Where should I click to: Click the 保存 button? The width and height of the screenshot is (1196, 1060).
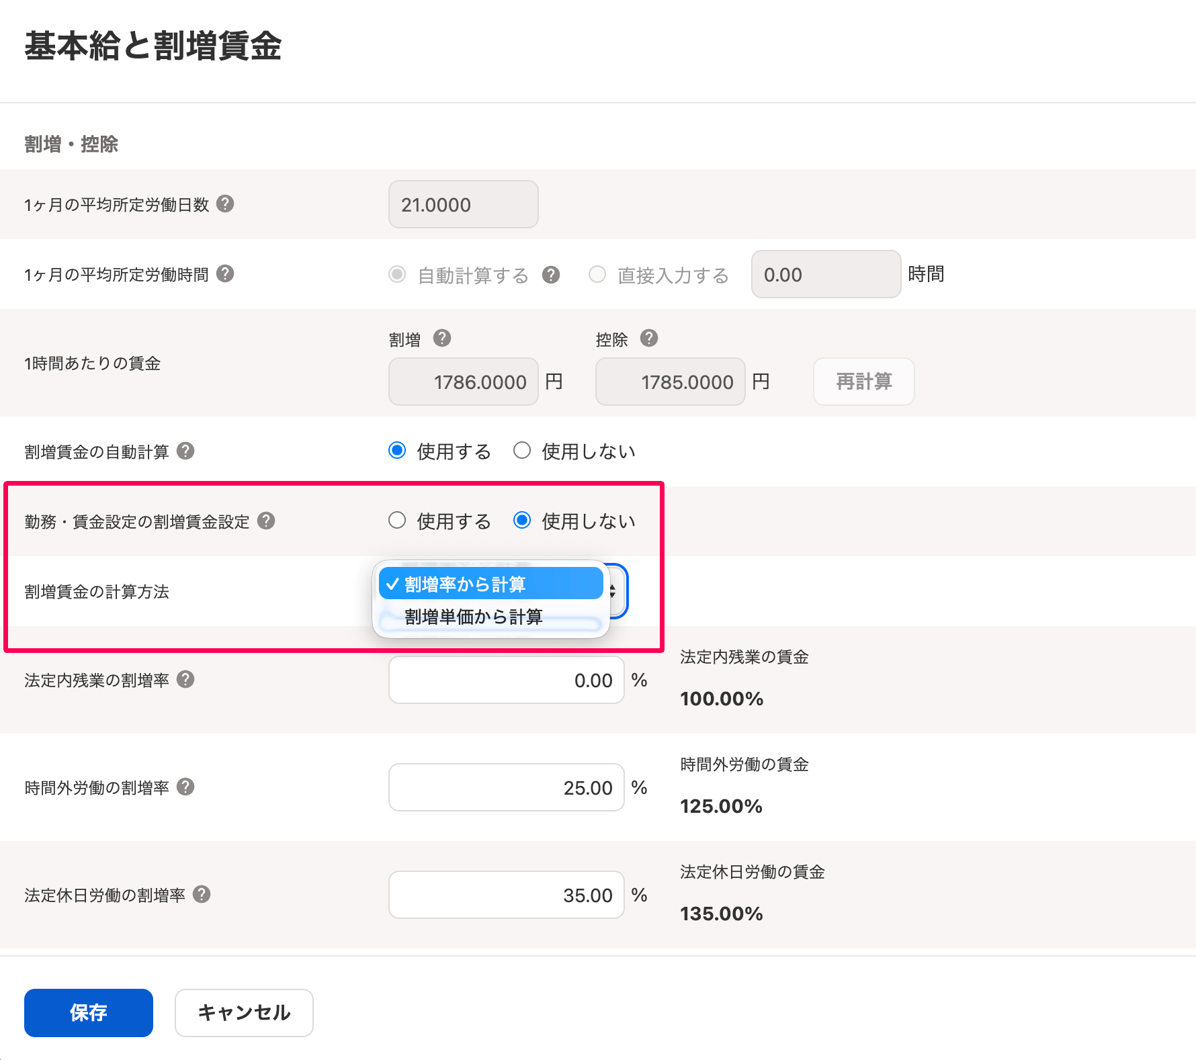click(89, 1012)
